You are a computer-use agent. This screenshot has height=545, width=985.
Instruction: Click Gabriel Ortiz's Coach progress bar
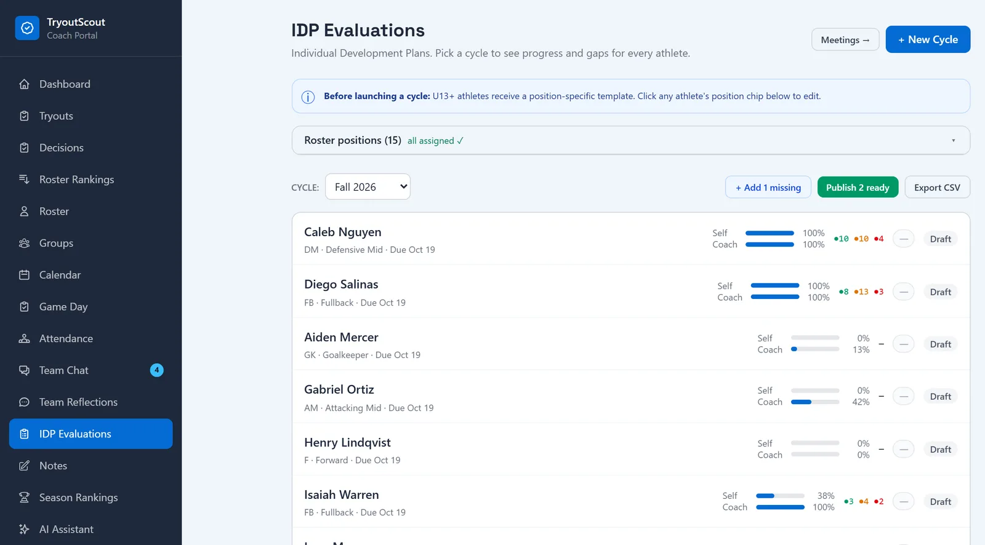pyautogui.click(x=815, y=402)
